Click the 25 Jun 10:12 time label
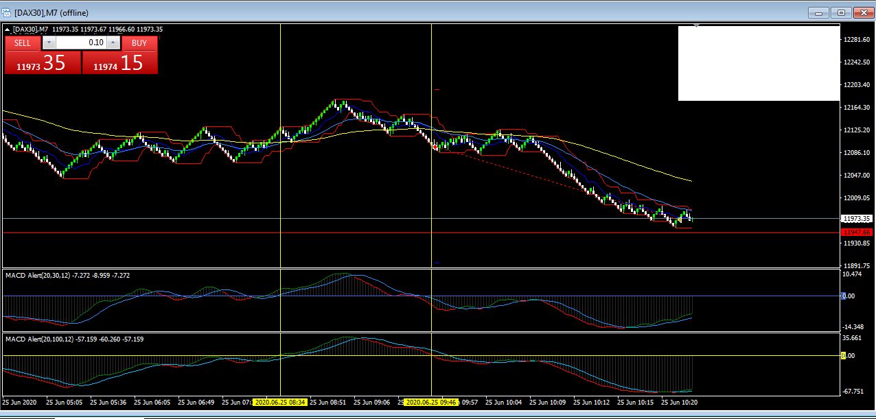876x419 pixels. (x=592, y=402)
